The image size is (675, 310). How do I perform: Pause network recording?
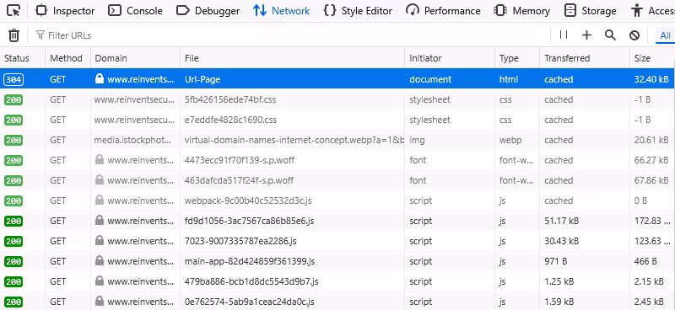coord(564,35)
